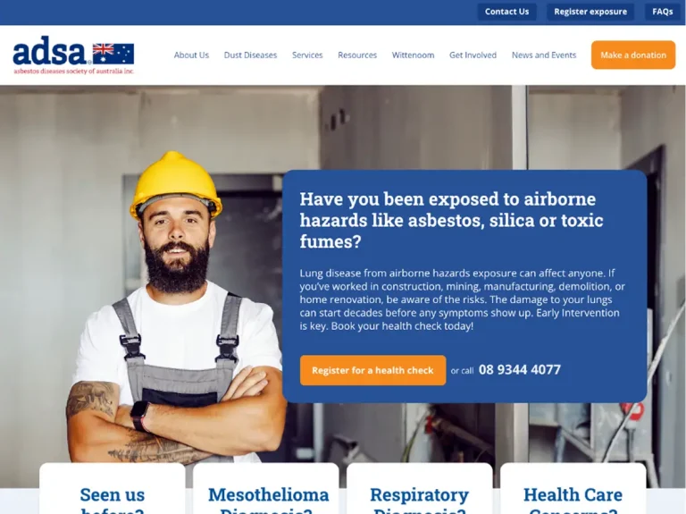Image resolution: width=686 pixels, height=514 pixels.
Task: Open the About Us menu
Action: tap(191, 55)
